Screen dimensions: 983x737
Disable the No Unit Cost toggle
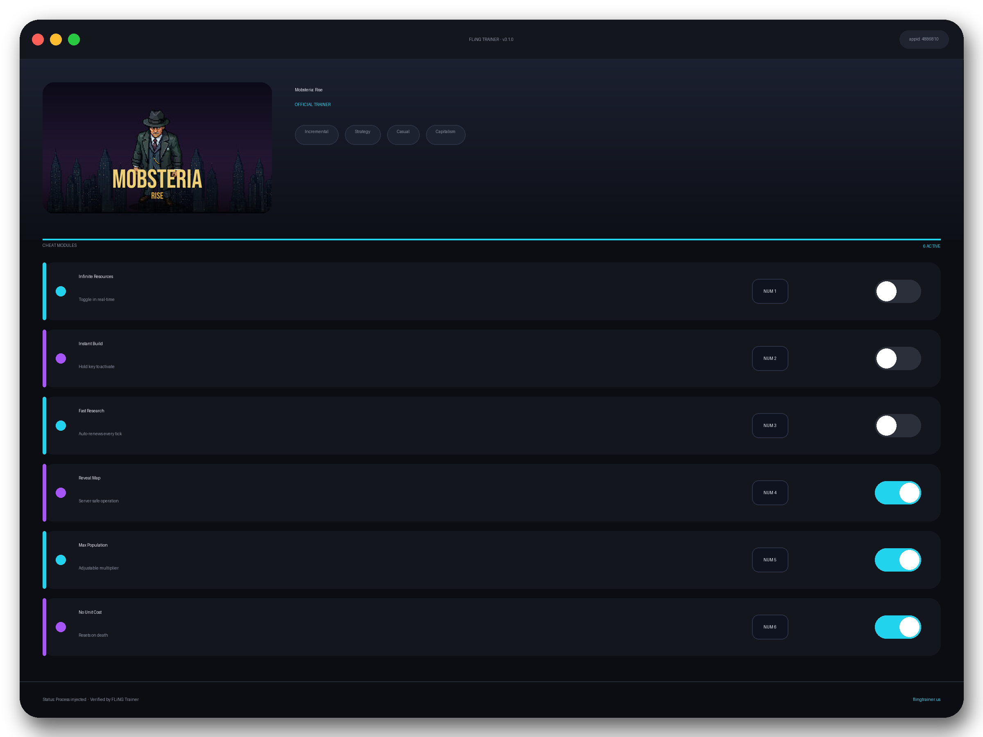click(x=898, y=627)
